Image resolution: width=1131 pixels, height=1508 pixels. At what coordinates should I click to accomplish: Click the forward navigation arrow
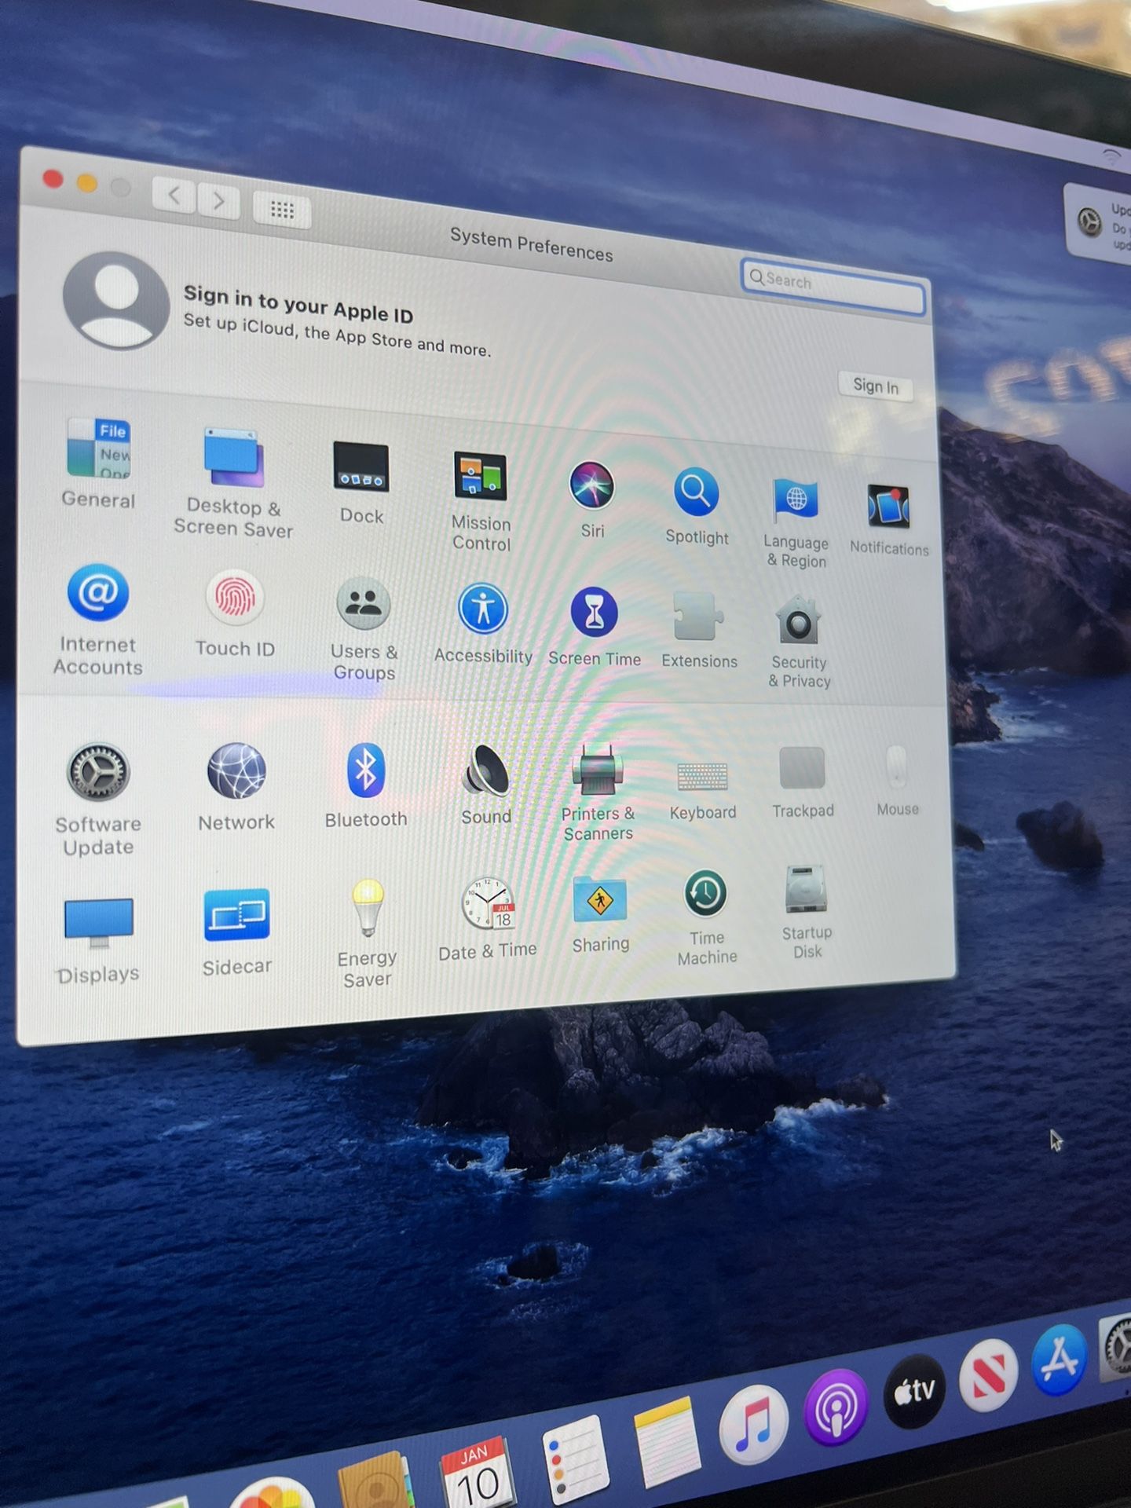(x=218, y=201)
